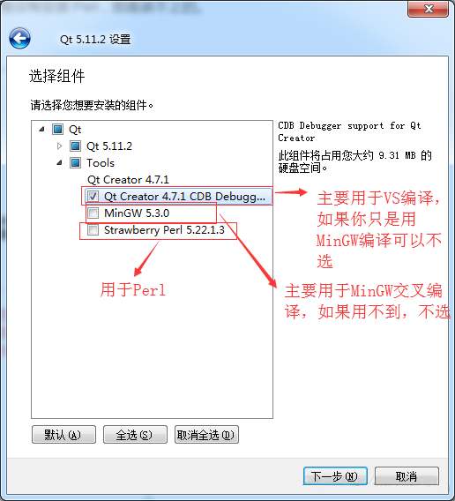455x501 pixels.
Task: Uncheck Qt Creator 4.7.1 CDB Debugger checkbox
Action: tap(93, 196)
